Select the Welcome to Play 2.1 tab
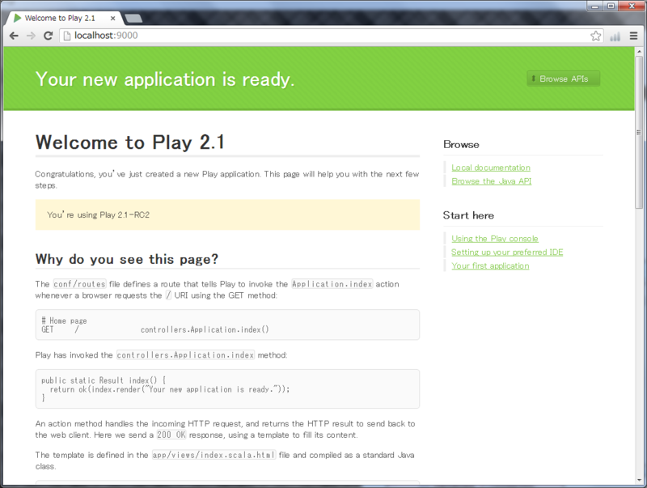This screenshot has width=647, height=488. tap(64, 18)
